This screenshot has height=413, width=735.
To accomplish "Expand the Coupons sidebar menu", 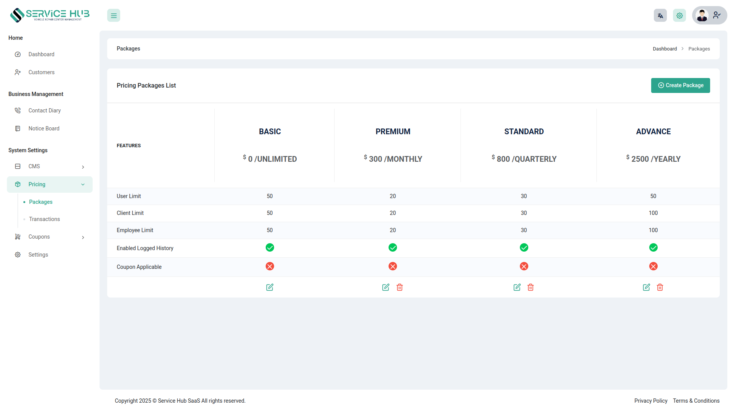I will click(x=83, y=237).
